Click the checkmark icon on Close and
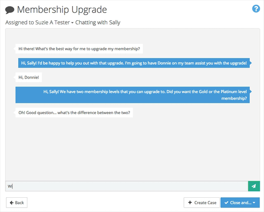 coord(226,202)
